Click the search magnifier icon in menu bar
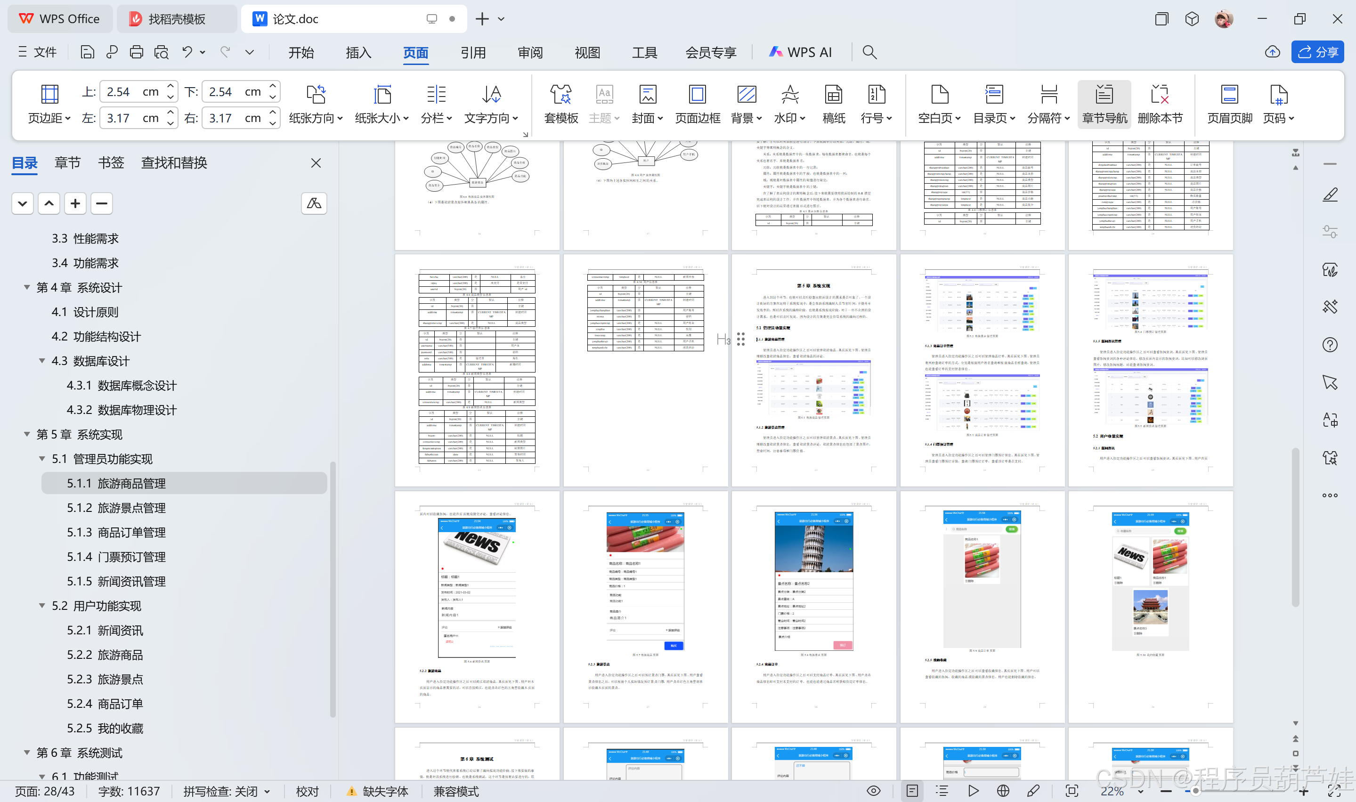Image resolution: width=1356 pixels, height=802 pixels. pos(869,52)
